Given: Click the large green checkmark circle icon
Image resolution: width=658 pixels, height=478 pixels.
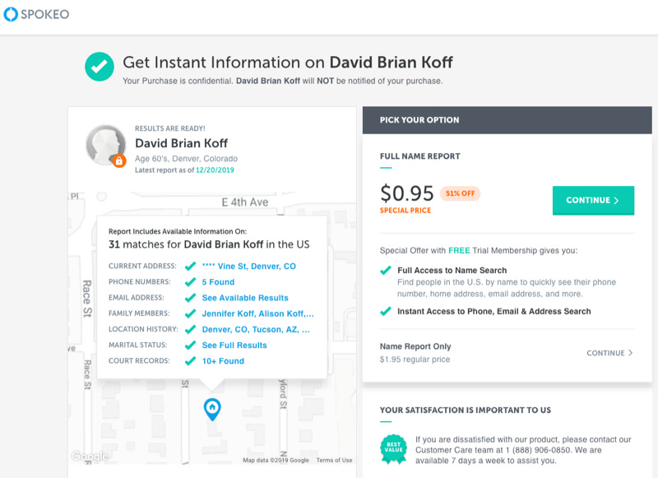Looking at the screenshot, I should [100, 67].
